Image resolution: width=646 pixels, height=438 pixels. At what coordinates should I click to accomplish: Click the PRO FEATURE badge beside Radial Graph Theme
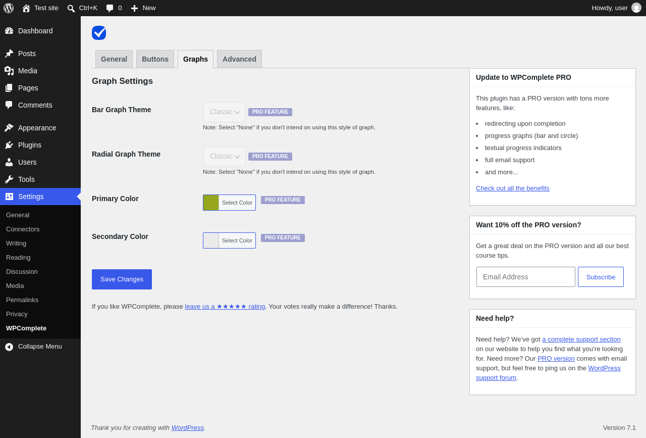(x=270, y=157)
